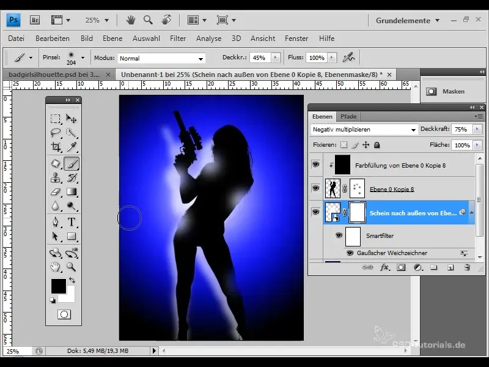
Task: Switch to badgirlsilhouette.psd document tab
Action: point(54,75)
